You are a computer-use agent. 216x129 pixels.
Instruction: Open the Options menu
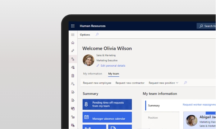point(85,35)
